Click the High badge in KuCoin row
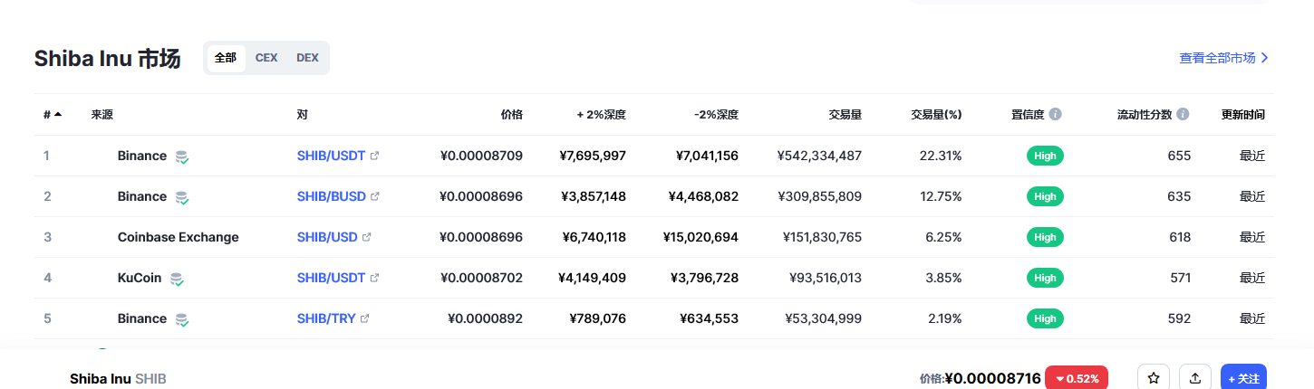This screenshot has height=389, width=1314. (1045, 278)
